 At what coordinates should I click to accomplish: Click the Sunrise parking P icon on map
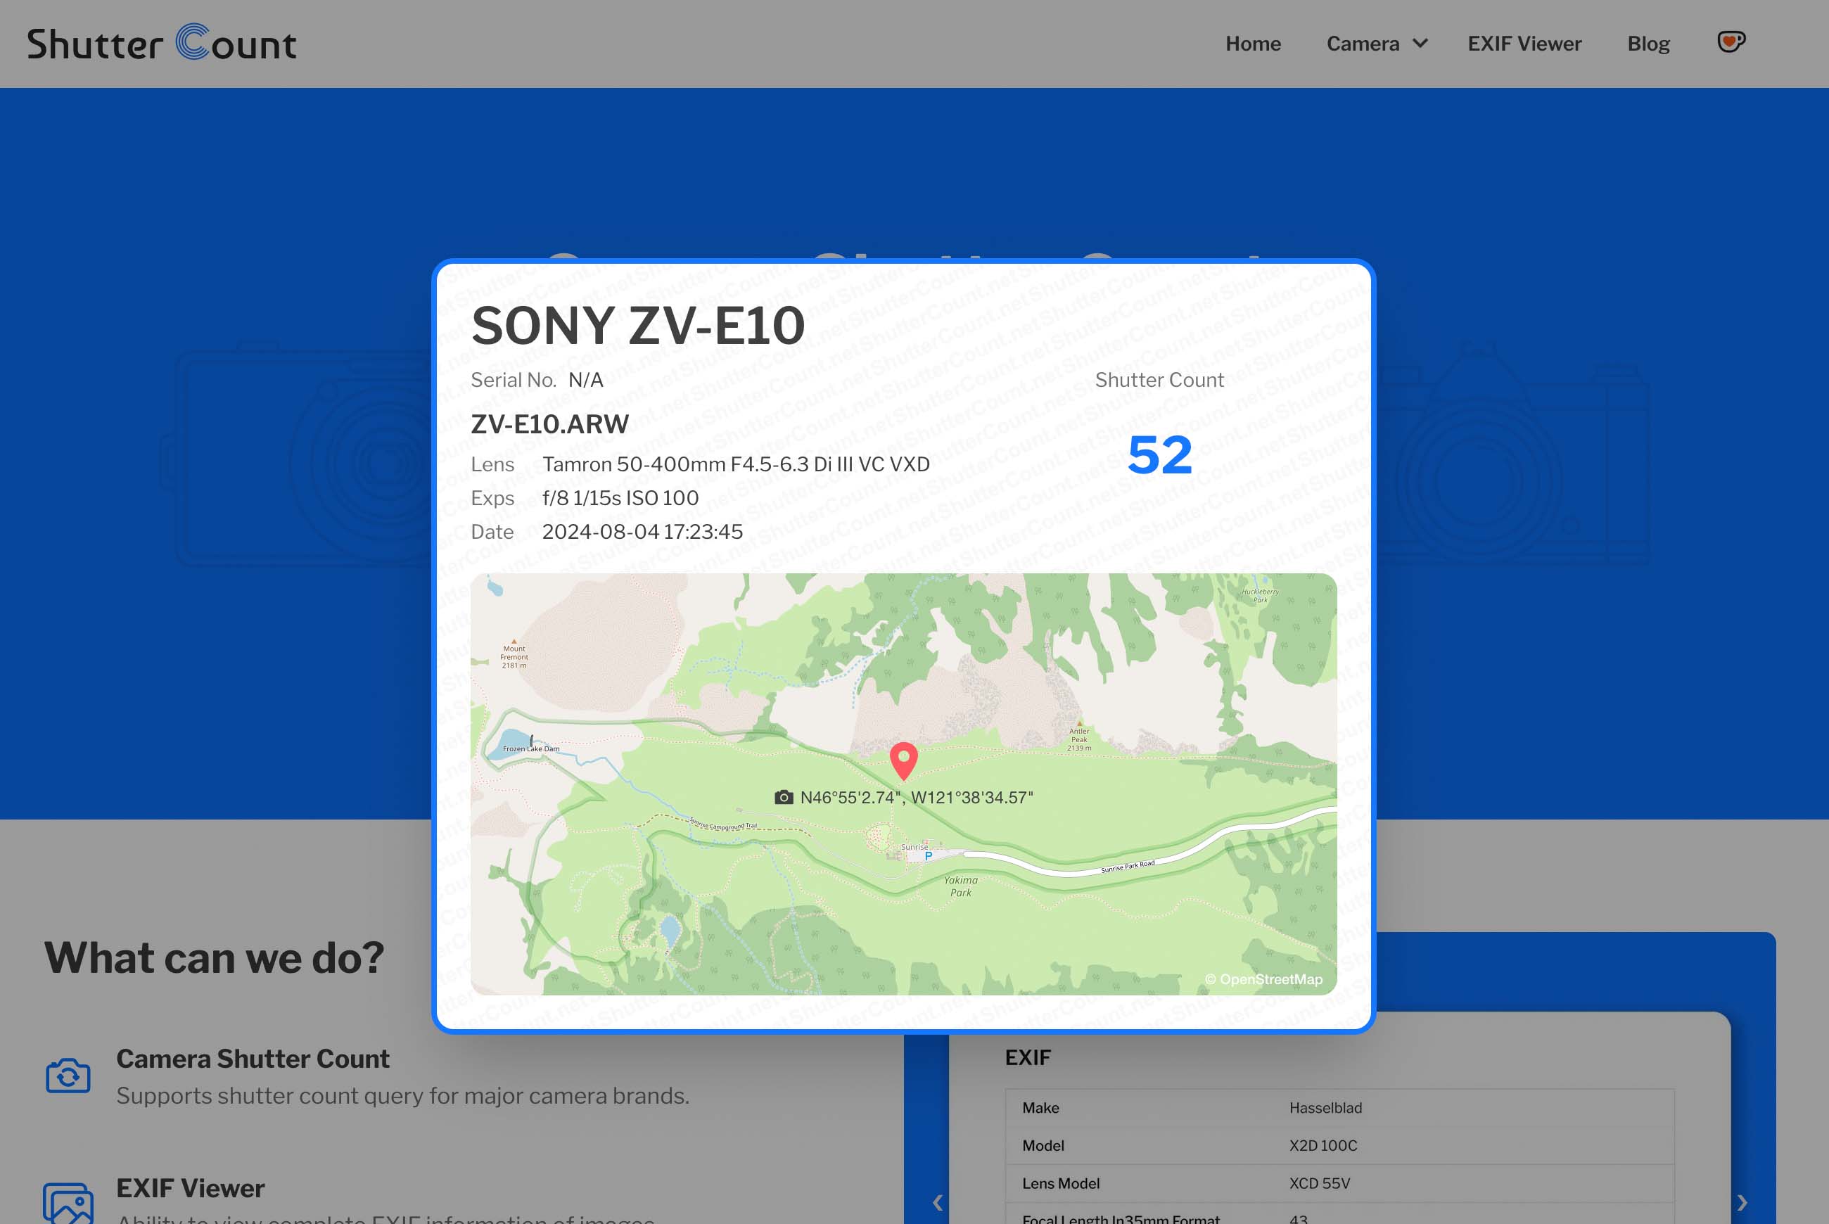click(x=927, y=856)
